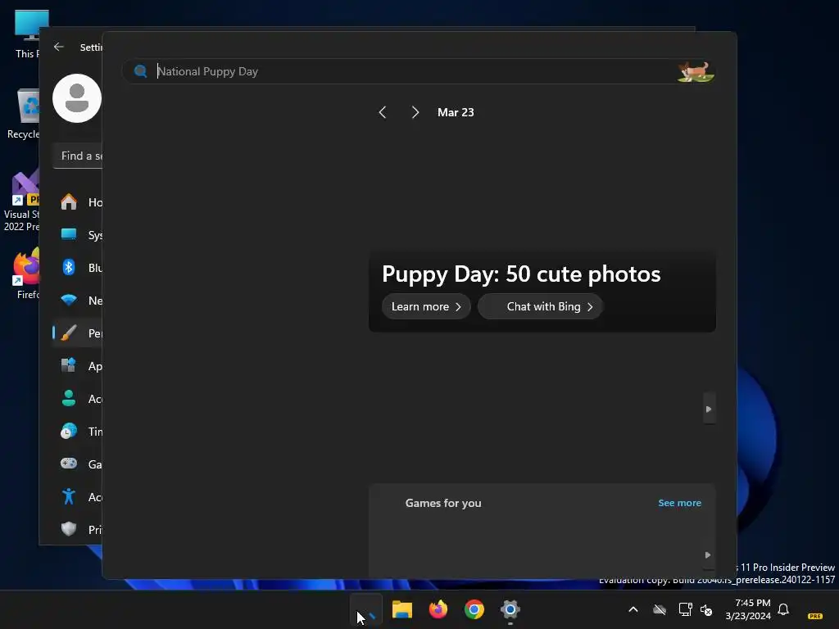This screenshot has width=839, height=629.
Task: Open the clock showing 7:45 PM
Action: click(x=748, y=609)
